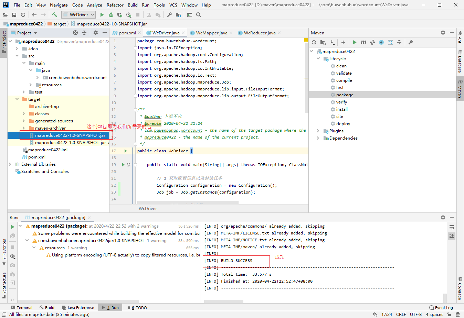
Task: Open TODO tool window
Action: [x=136, y=307]
